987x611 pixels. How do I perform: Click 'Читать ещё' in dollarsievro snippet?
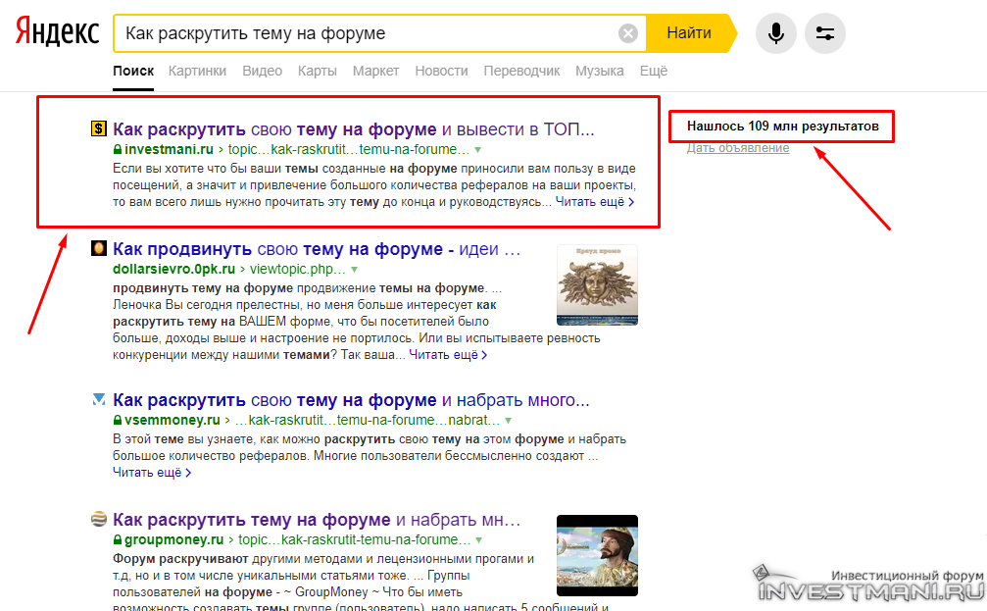click(x=448, y=355)
